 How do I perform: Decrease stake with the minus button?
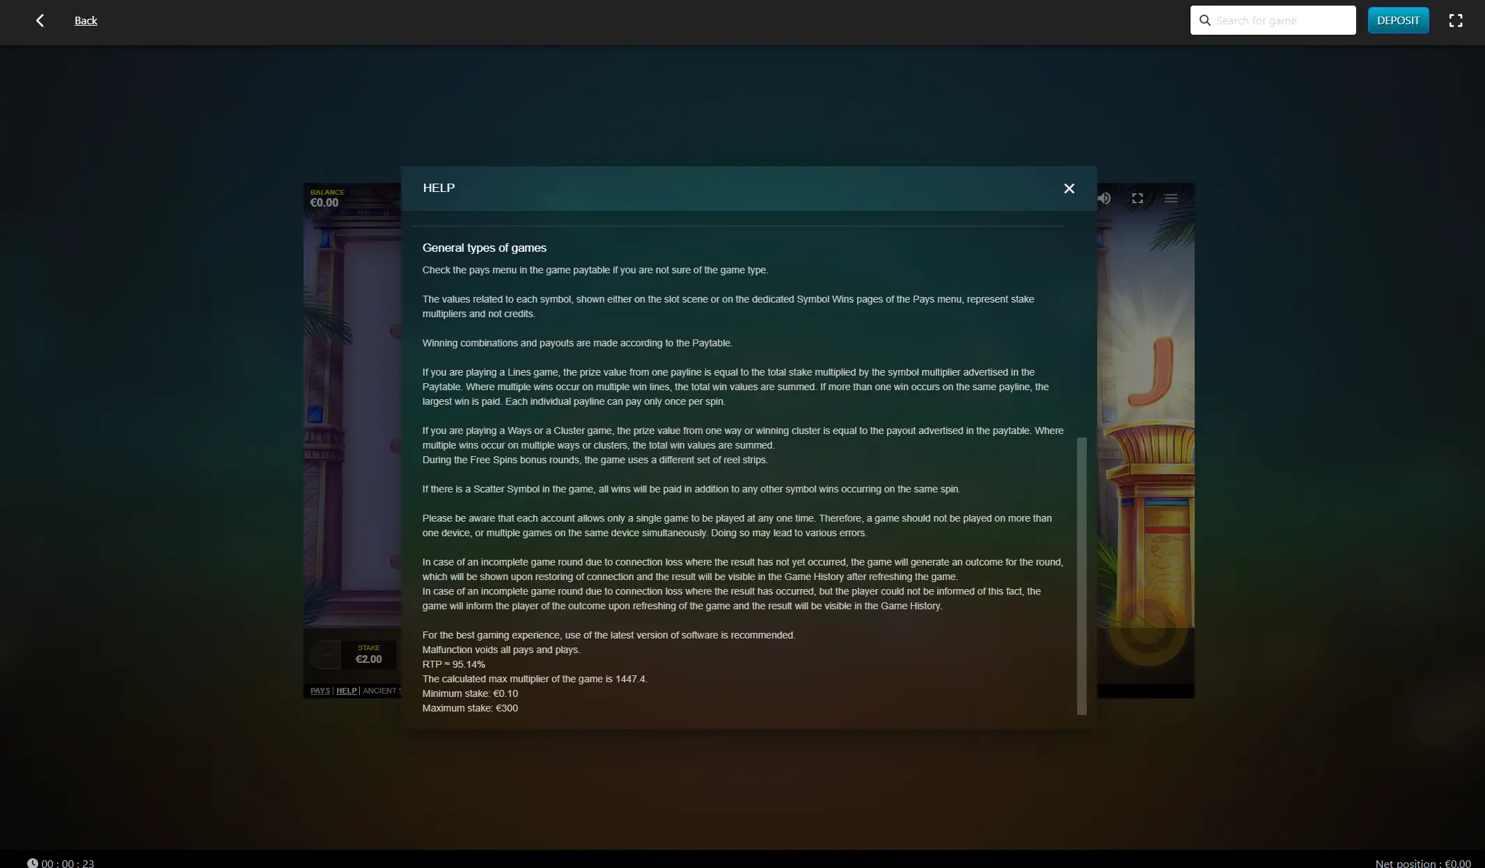(325, 655)
